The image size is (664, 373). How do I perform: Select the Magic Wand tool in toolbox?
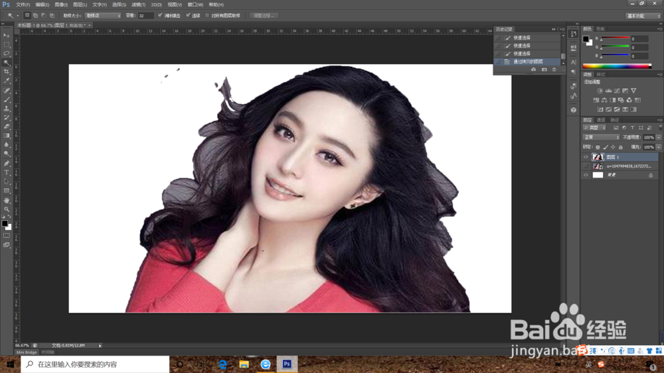click(7, 62)
